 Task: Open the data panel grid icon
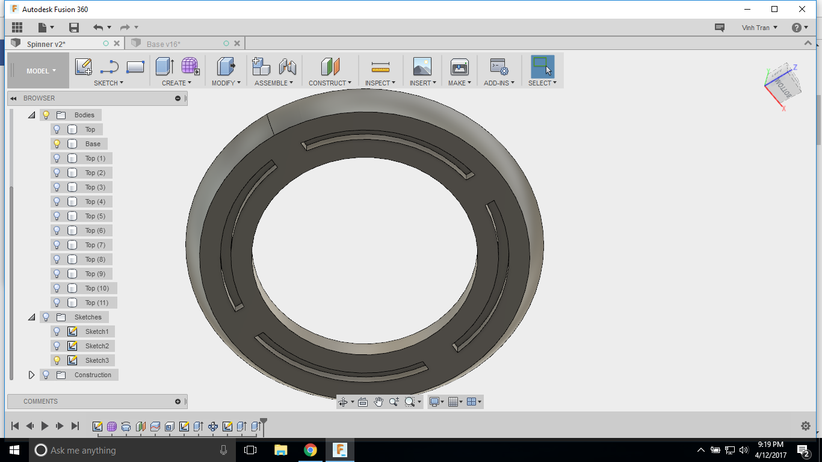pyautogui.click(x=17, y=28)
